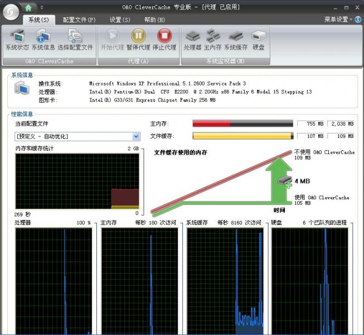Image resolution: width=364 pixels, height=335 pixels.
Task: Click the green home quick-access icon
Action: (28, 8)
